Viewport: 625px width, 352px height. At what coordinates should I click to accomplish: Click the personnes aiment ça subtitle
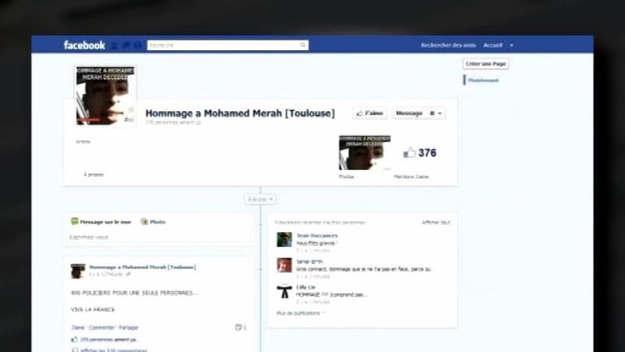pyautogui.click(x=173, y=123)
